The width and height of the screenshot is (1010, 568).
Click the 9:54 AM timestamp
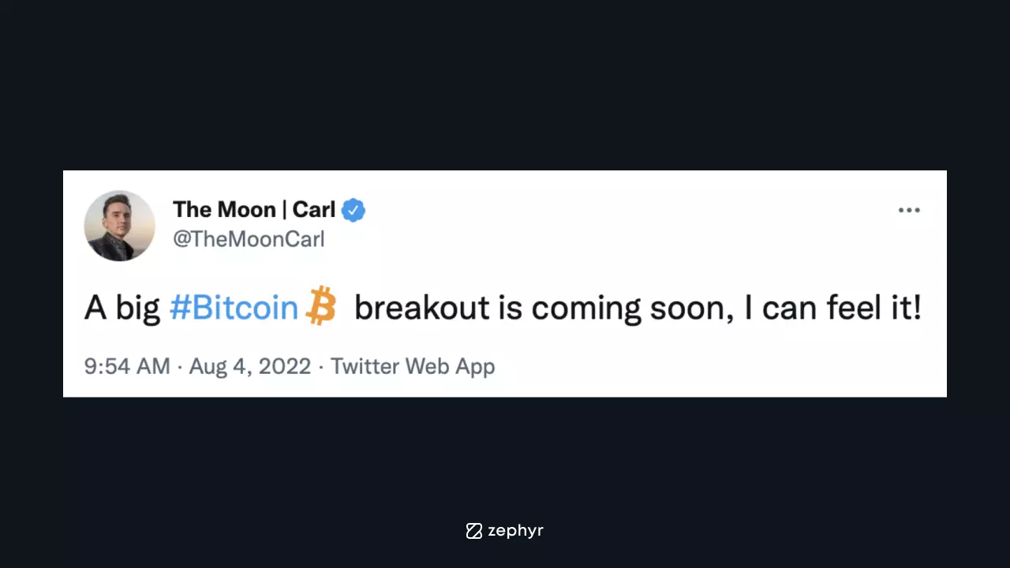127,367
